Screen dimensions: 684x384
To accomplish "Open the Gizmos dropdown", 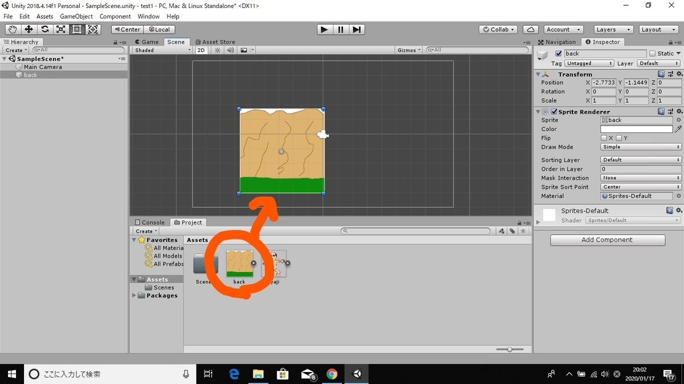I will click(x=409, y=50).
